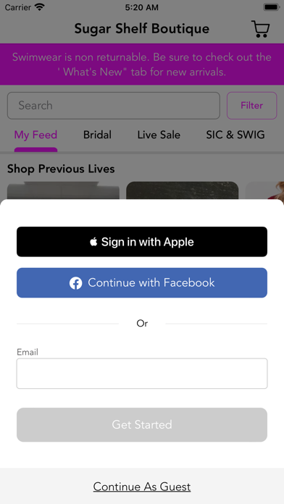
Task: Select the SIC & SWIG tab
Action: 235,135
